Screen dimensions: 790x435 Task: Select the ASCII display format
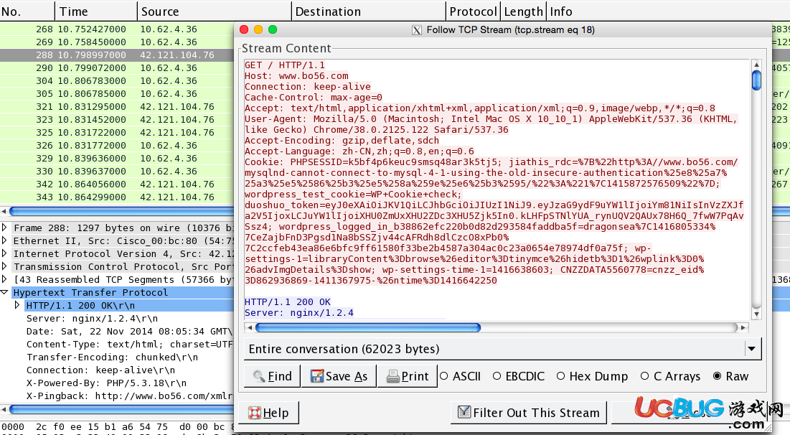[x=444, y=376]
